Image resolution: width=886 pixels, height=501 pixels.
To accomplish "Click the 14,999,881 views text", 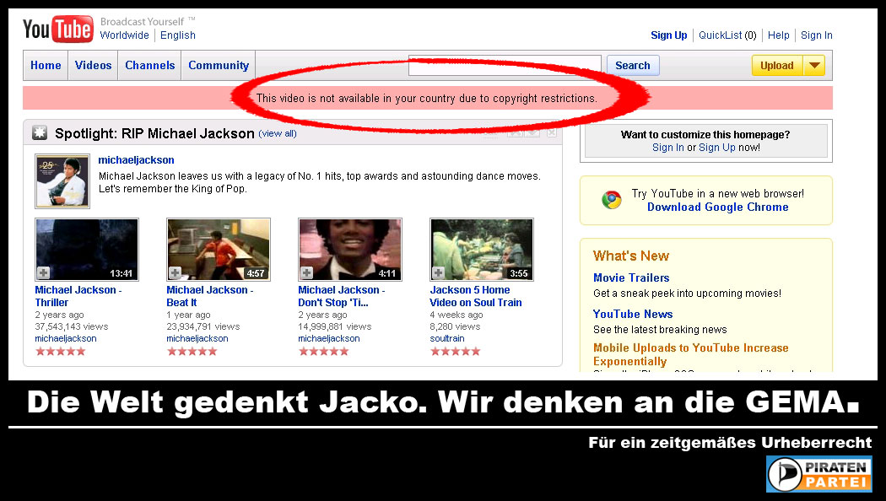I will (334, 326).
